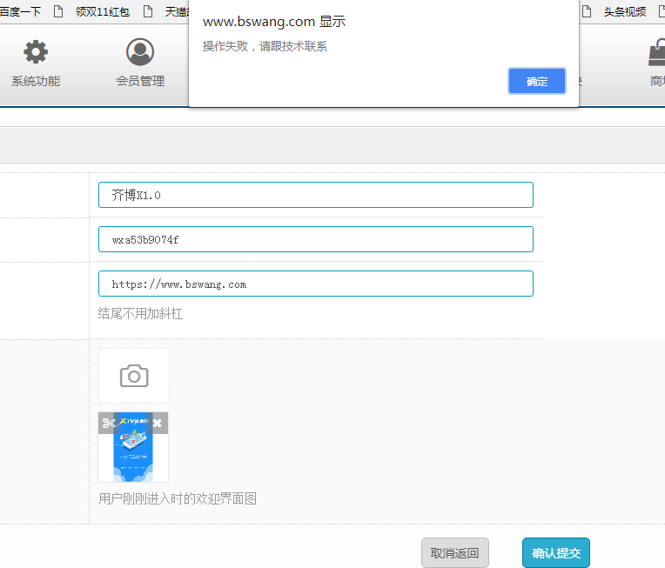Click the https://www.bswang.com URL field

(315, 284)
